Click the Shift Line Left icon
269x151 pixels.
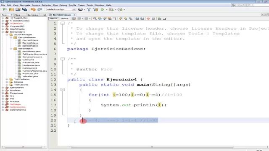[137, 18]
